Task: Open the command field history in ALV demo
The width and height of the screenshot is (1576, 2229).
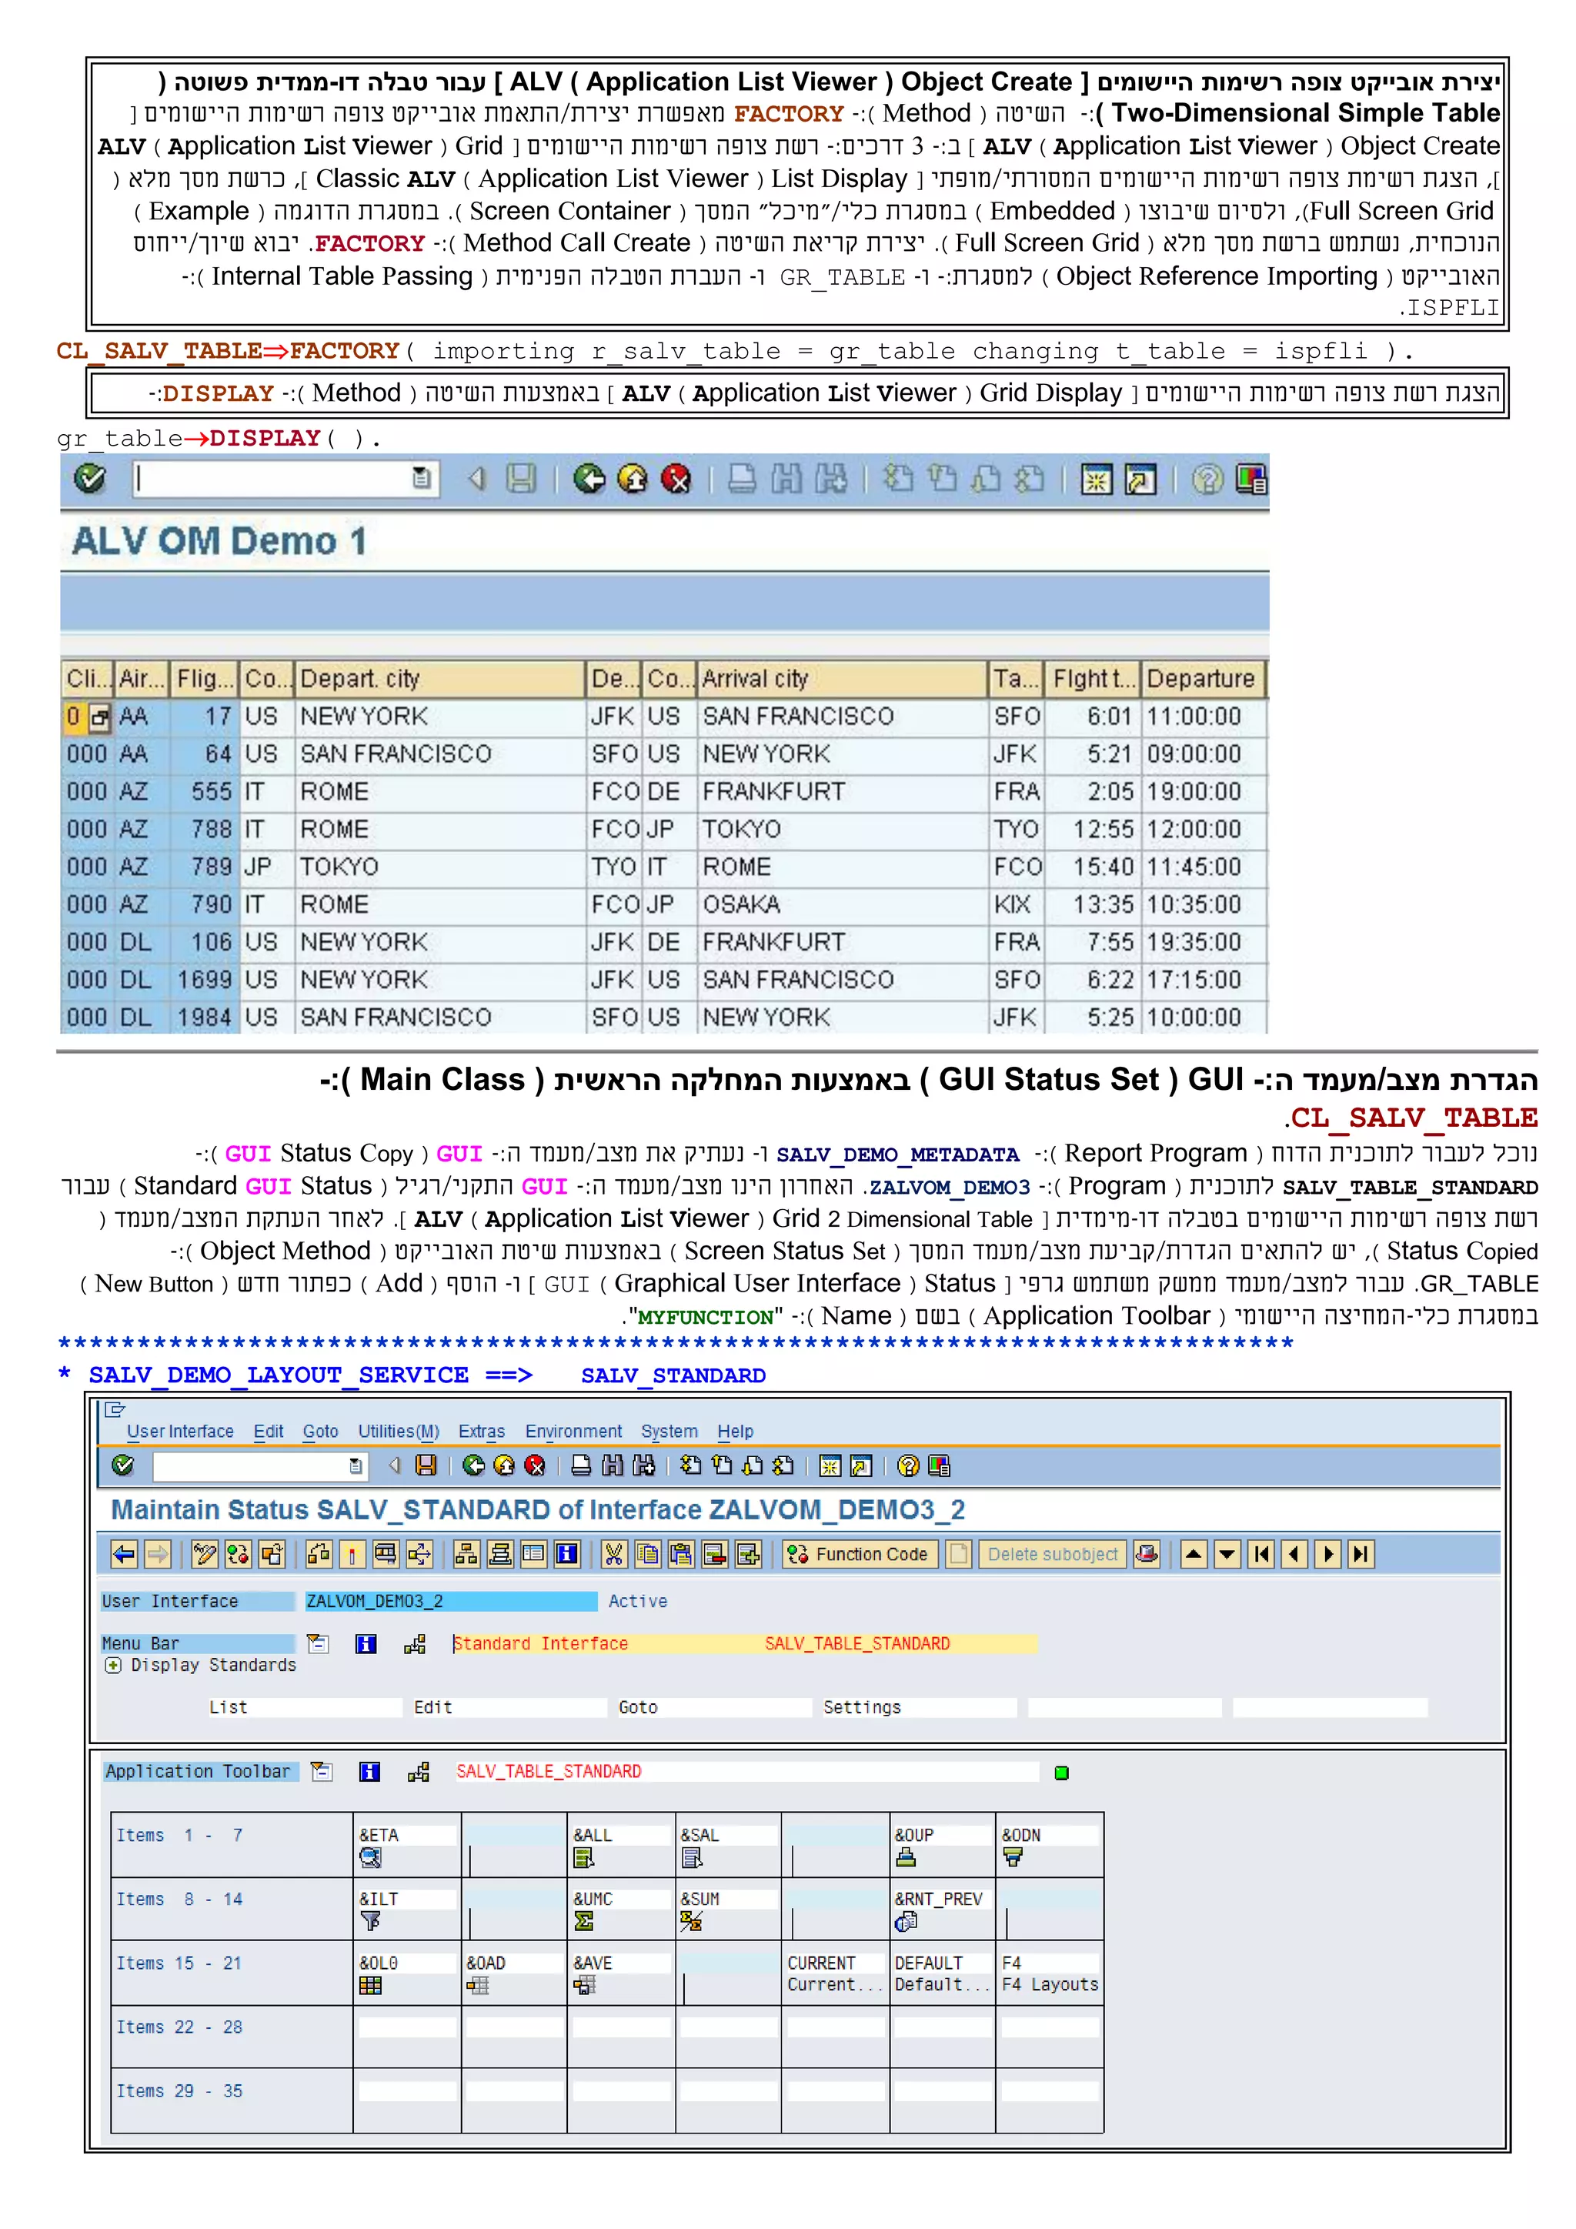Action: point(421,479)
